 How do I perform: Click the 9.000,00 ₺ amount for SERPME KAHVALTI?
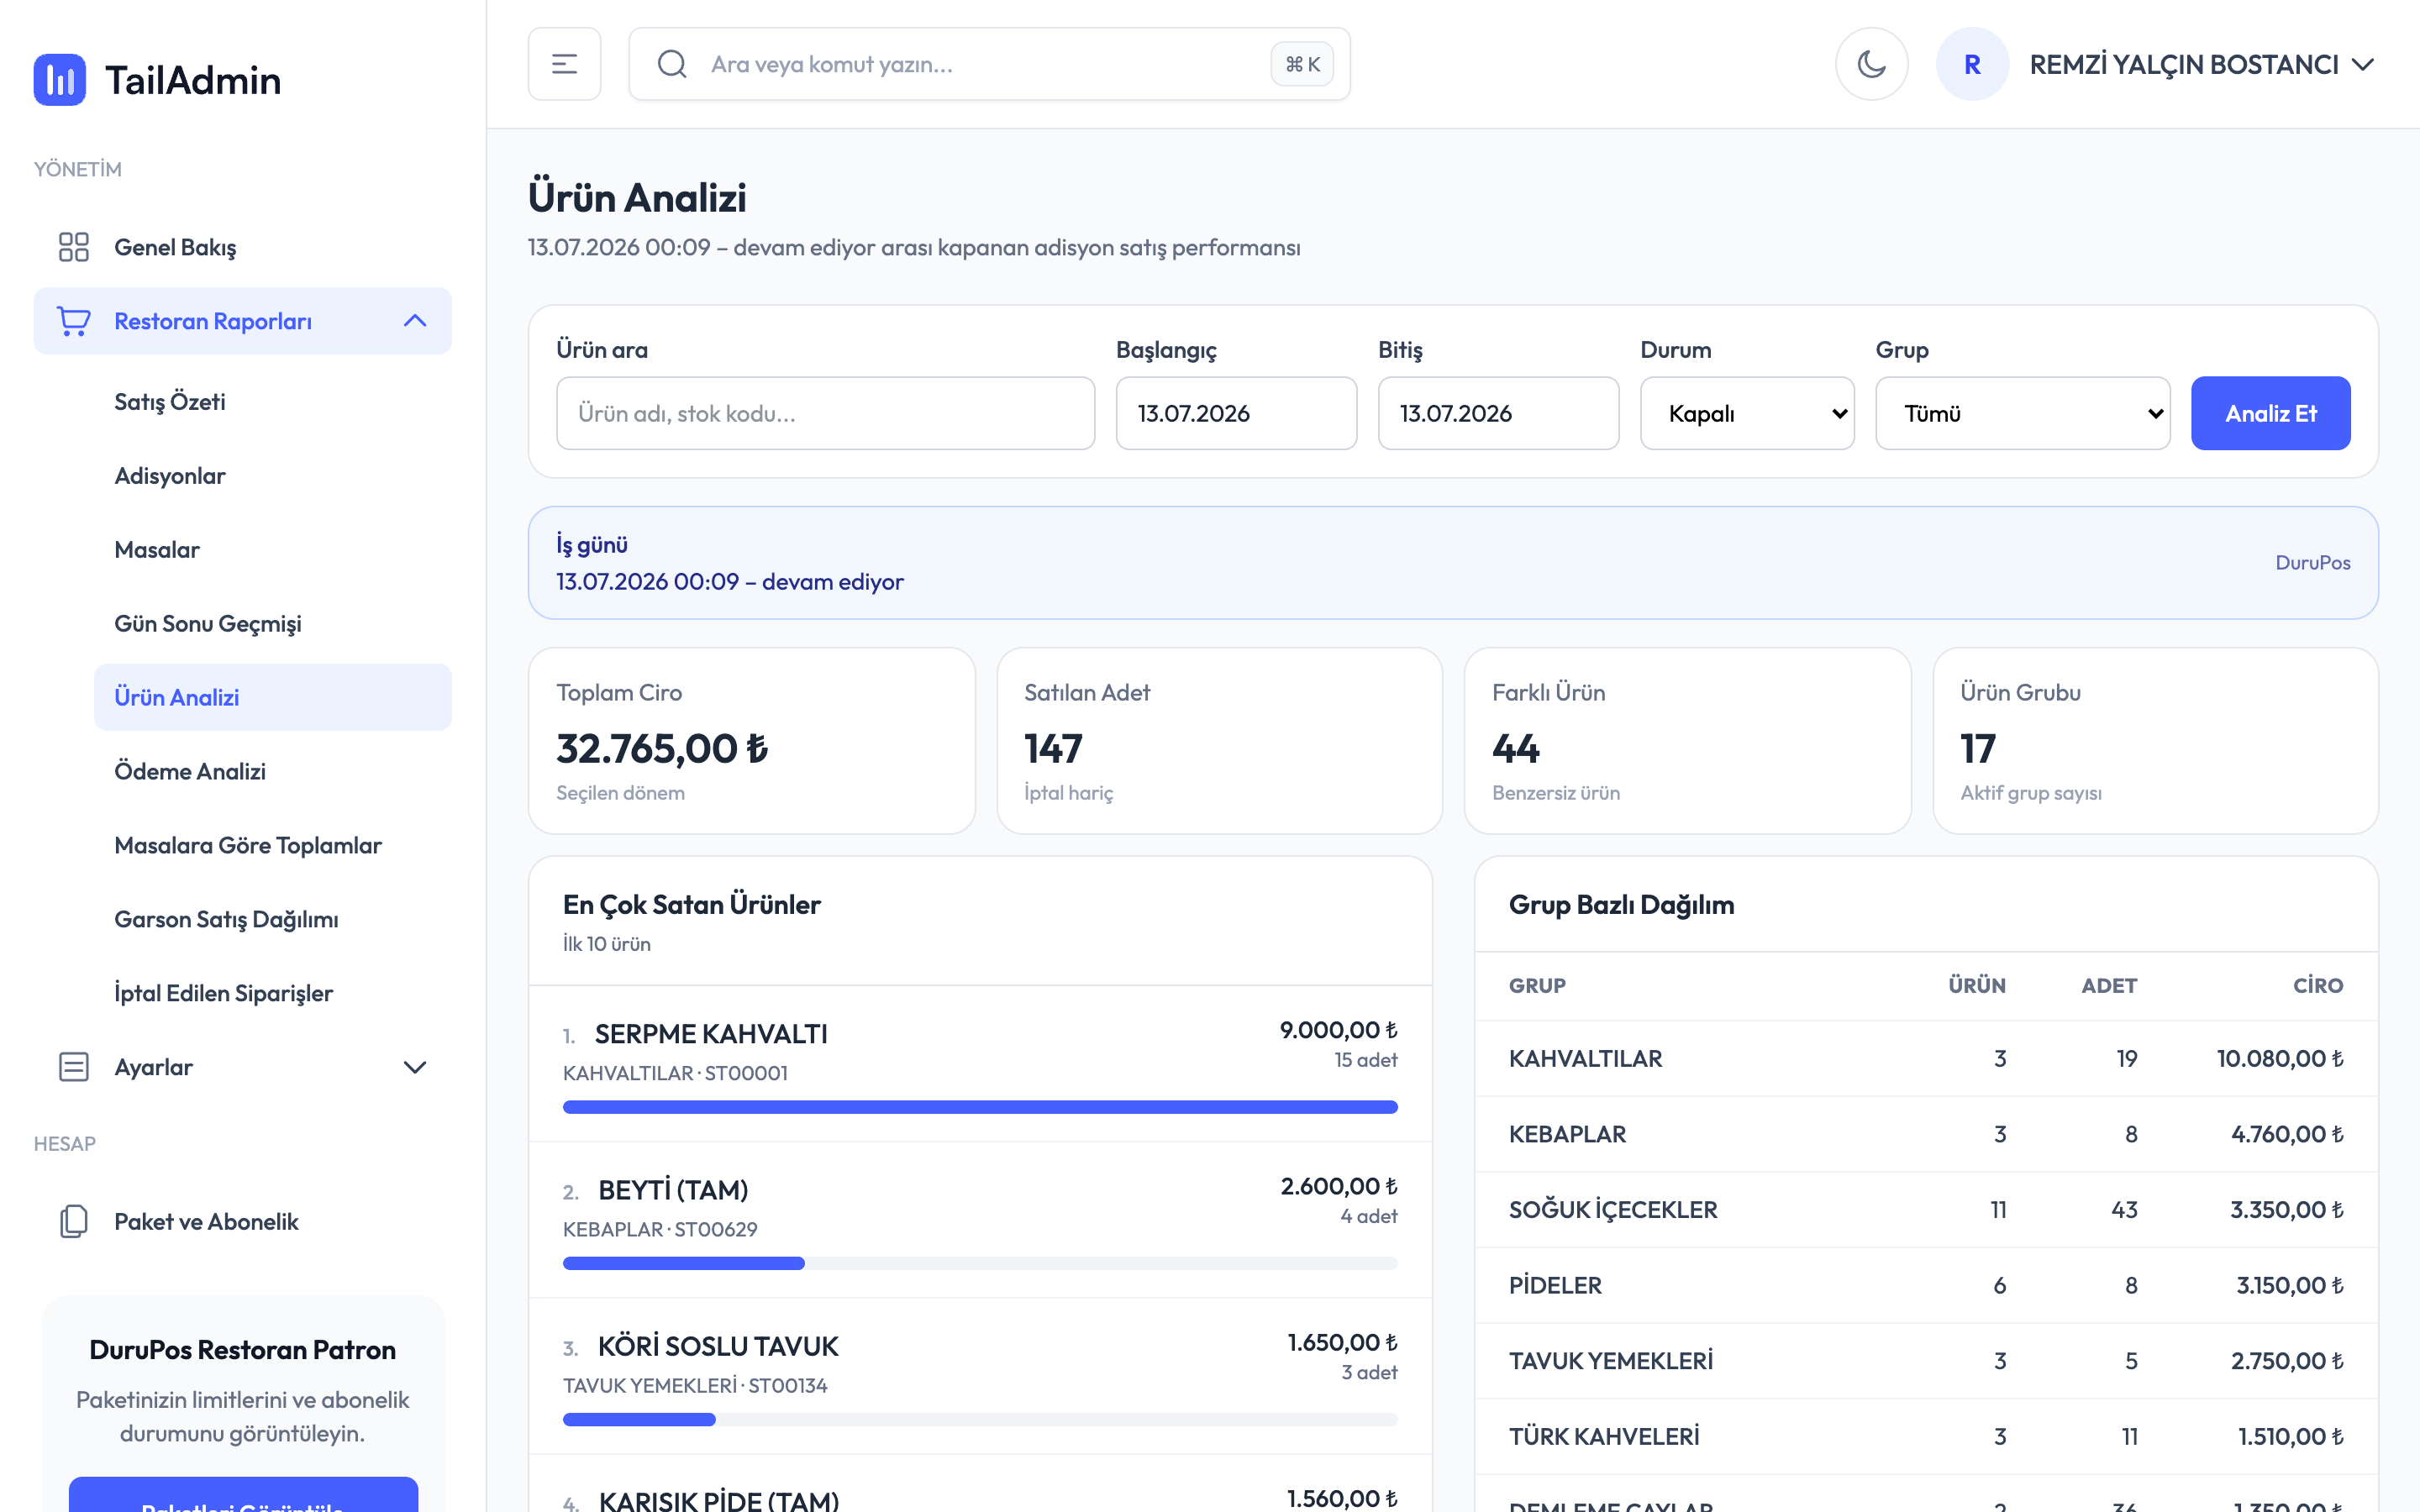coord(1338,1030)
